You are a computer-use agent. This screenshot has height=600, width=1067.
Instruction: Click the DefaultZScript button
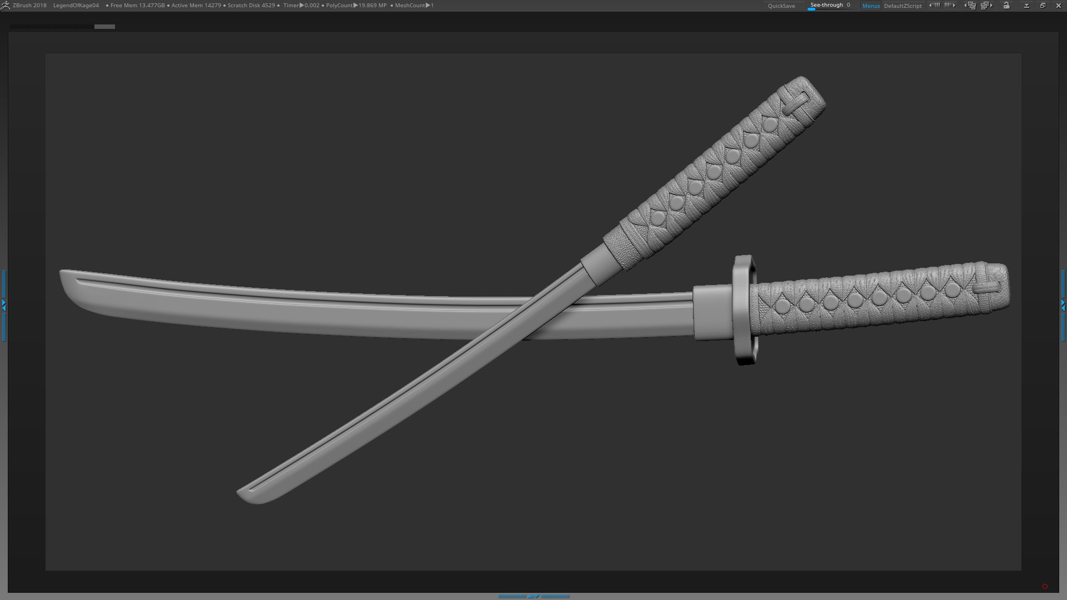pyautogui.click(x=903, y=6)
